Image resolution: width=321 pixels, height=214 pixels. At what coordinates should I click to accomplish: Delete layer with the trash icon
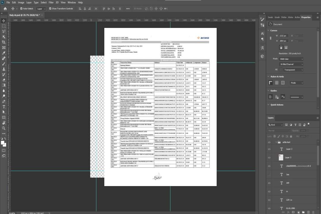coord(313,212)
